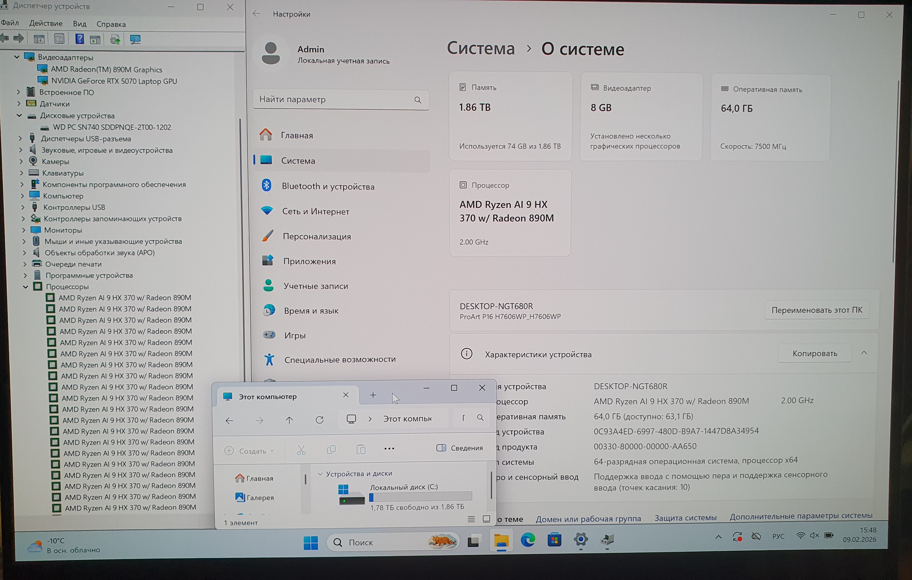
Task: Click the Cut scissors icon in Explorer
Action: (301, 450)
